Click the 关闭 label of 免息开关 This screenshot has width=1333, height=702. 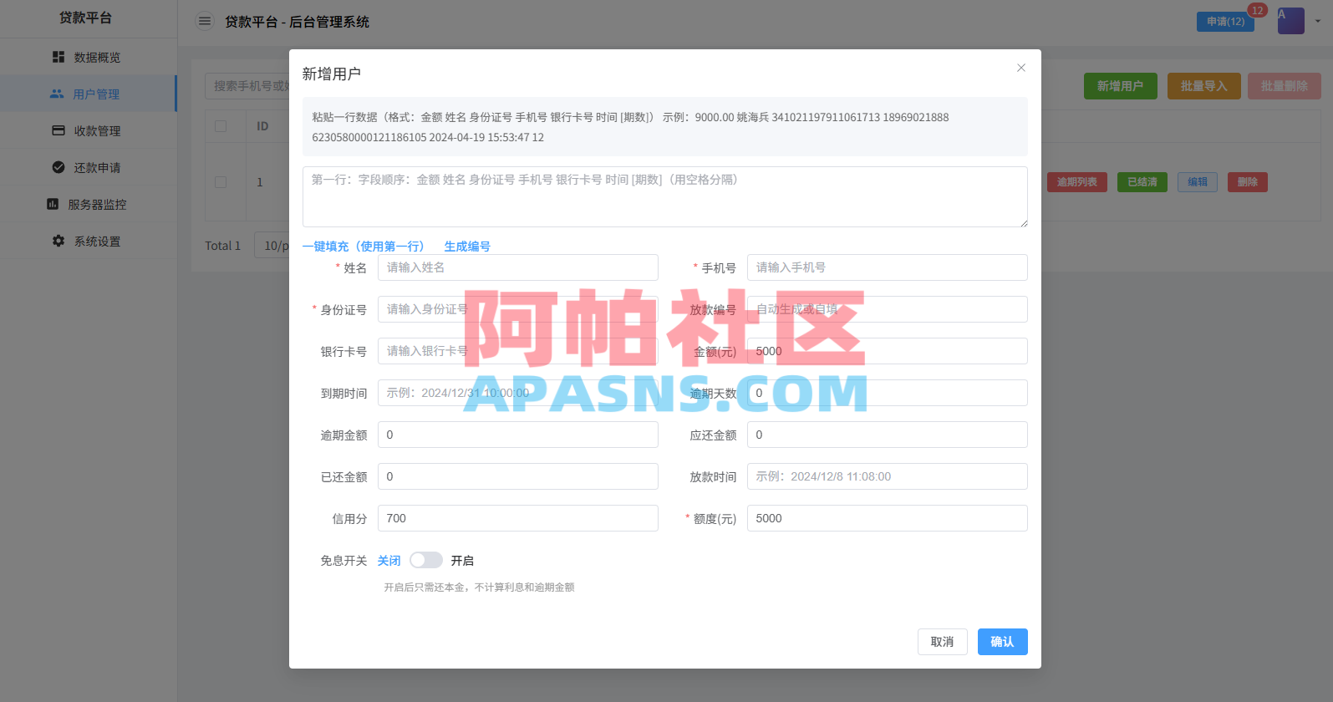(389, 561)
